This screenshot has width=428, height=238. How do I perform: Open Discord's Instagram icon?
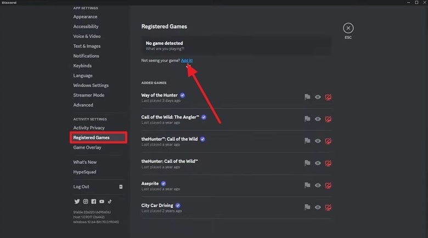(86, 201)
